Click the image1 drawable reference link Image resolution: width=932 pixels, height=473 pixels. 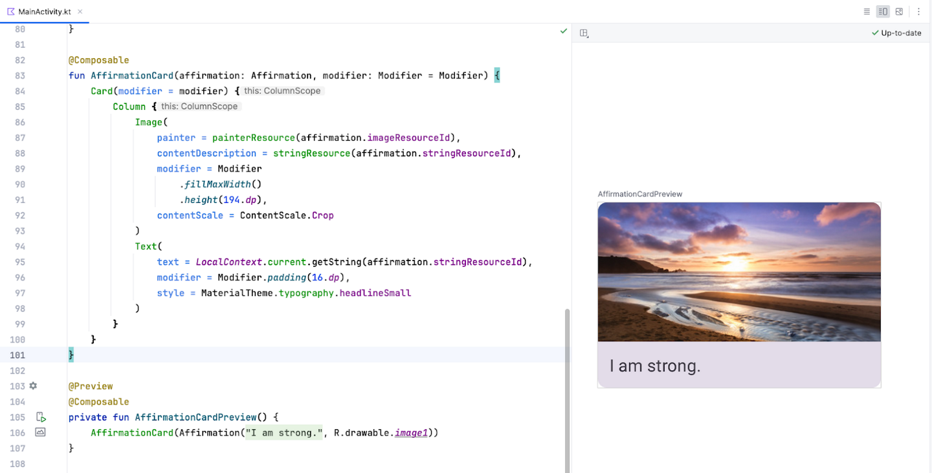(411, 433)
